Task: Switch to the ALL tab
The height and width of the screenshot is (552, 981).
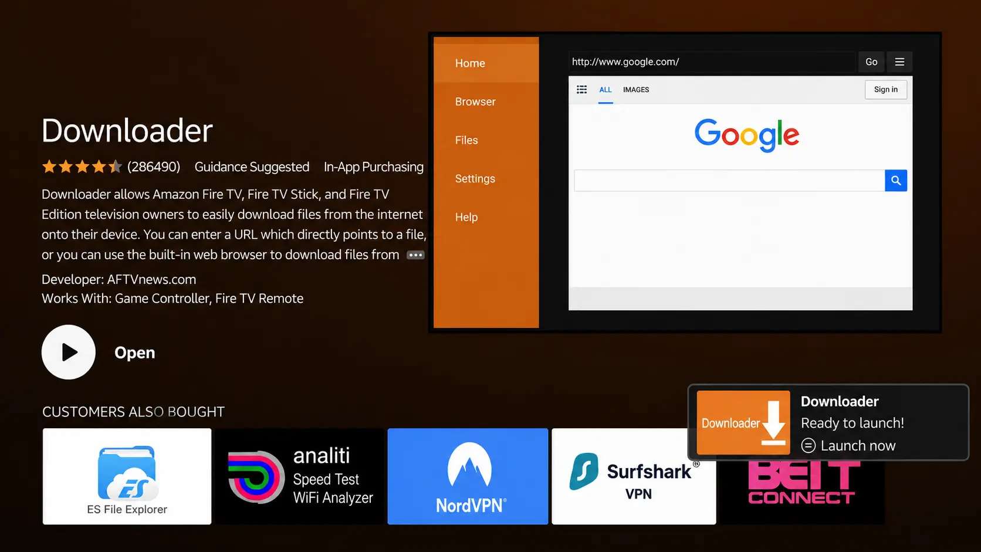Action: point(605,90)
